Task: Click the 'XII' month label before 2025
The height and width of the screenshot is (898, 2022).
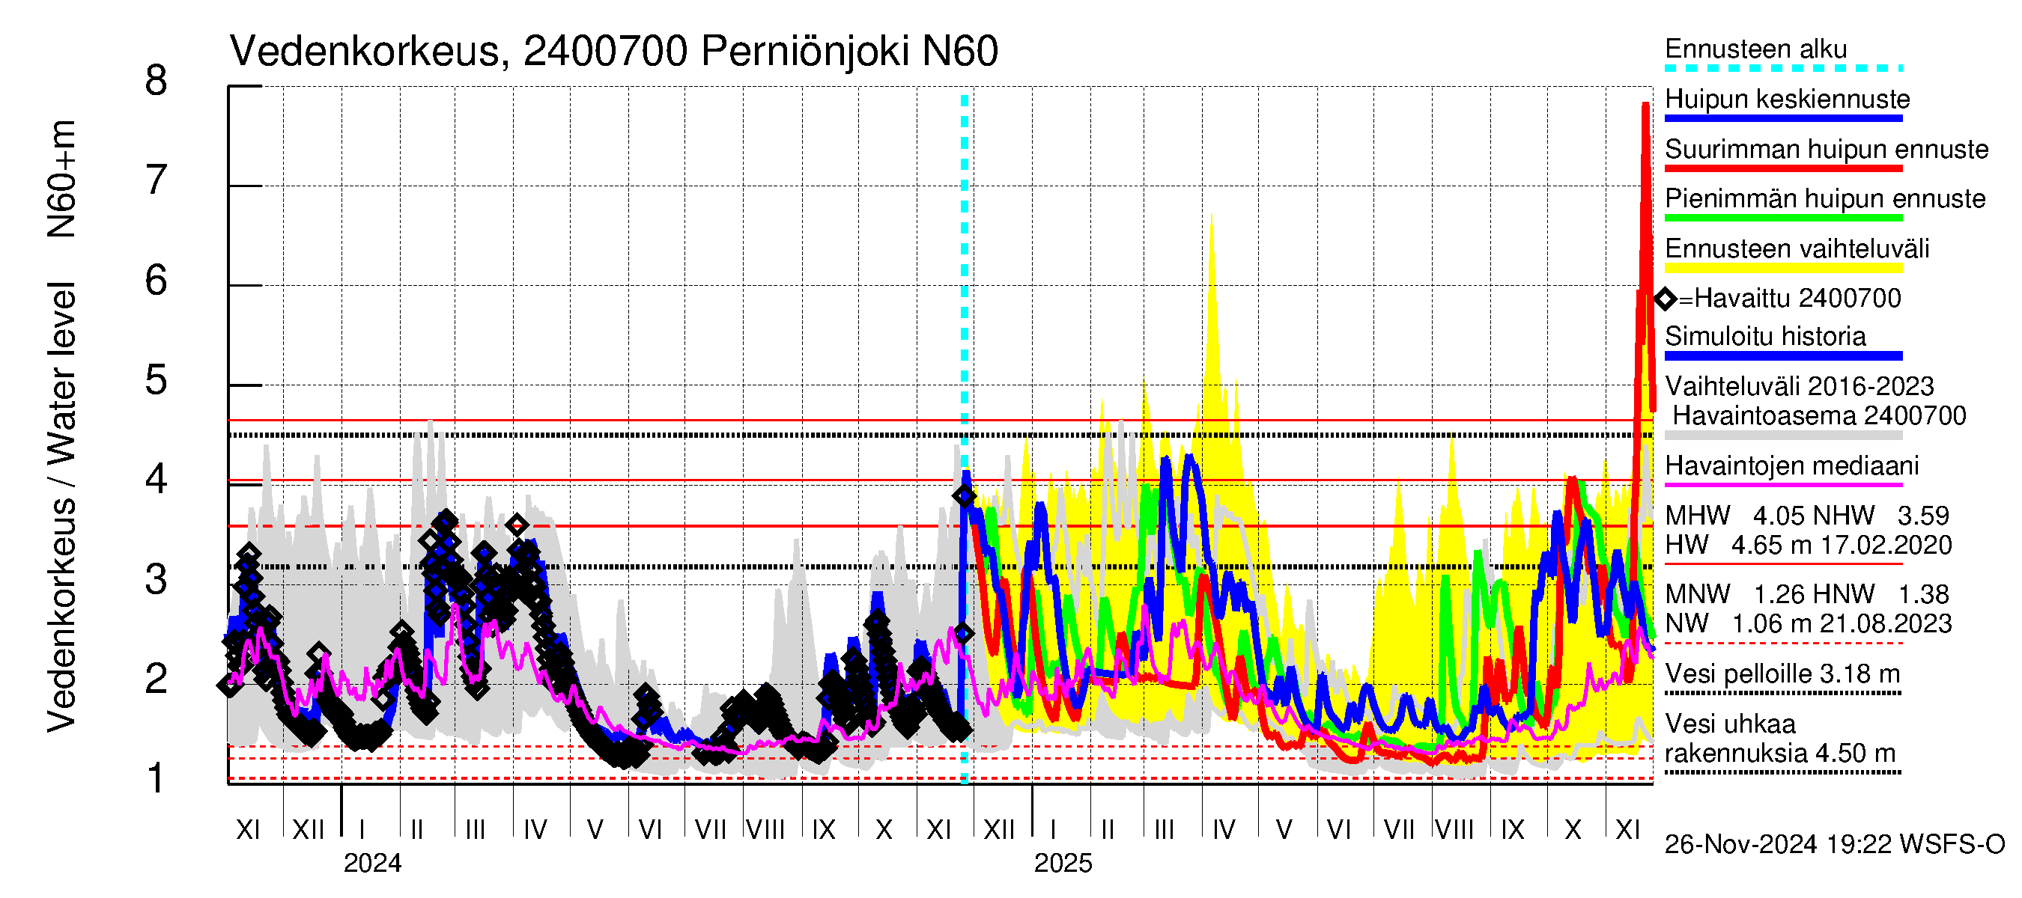Action: 998,830
